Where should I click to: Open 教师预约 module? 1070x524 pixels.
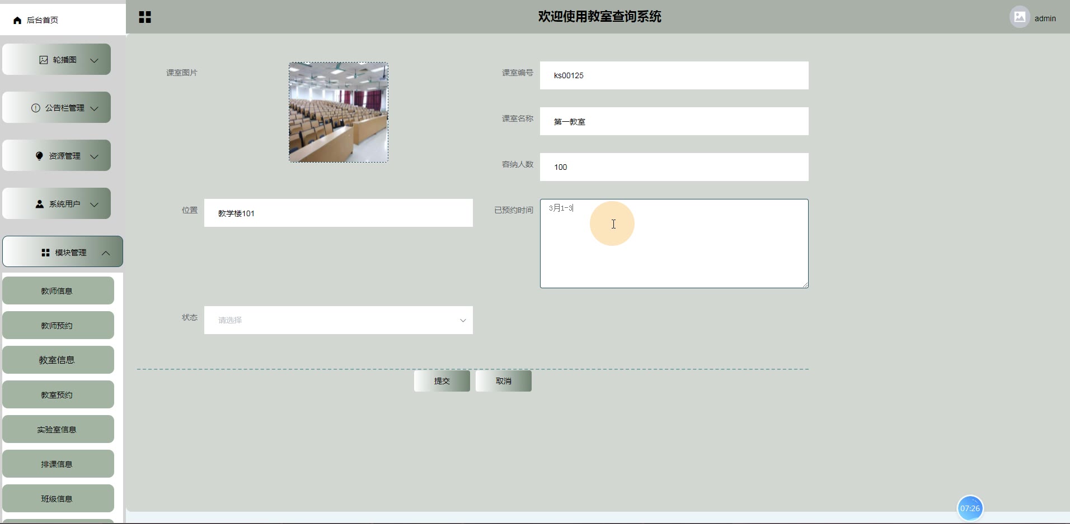click(58, 325)
